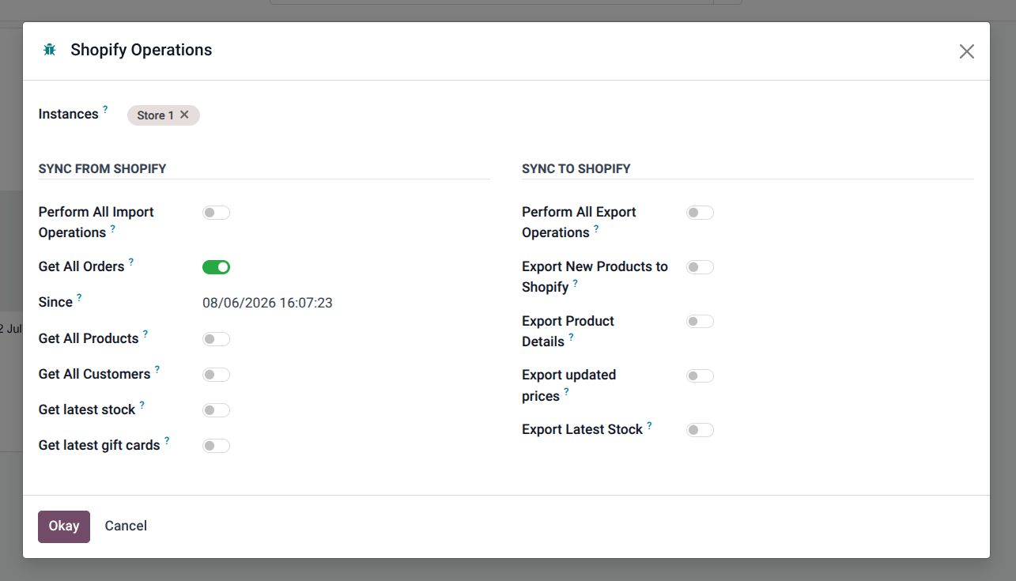
Task: Click the Cancel button
Action: tap(126, 526)
